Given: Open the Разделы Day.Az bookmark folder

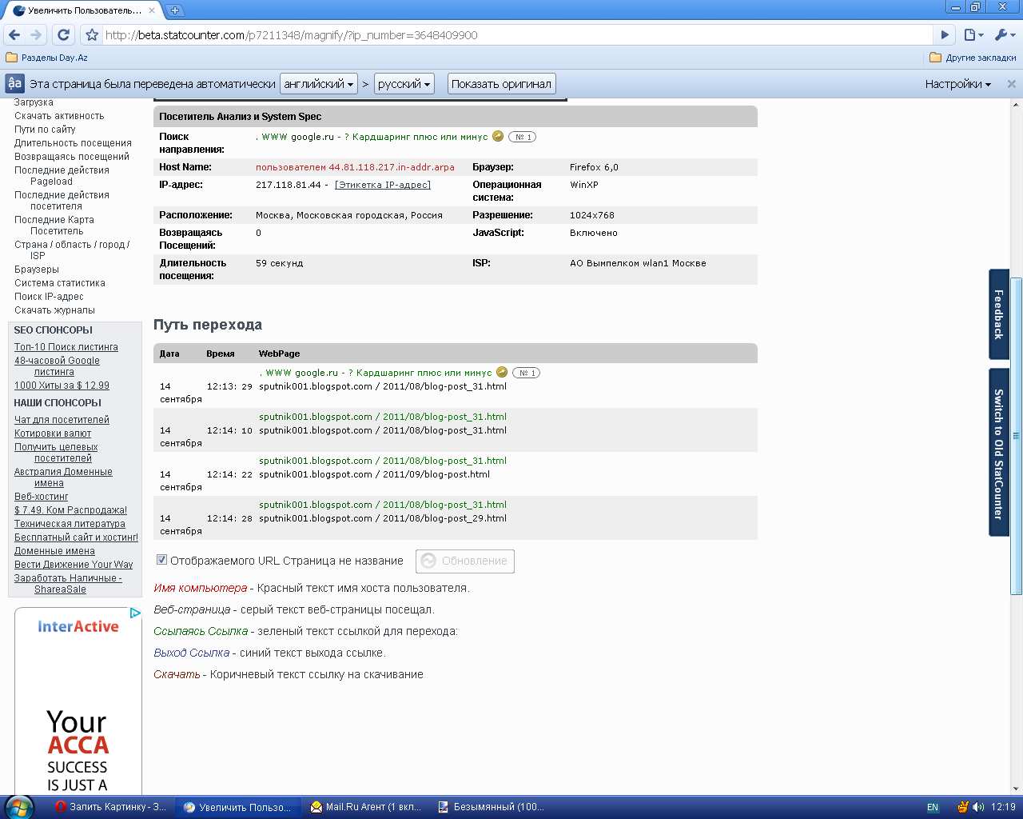Looking at the screenshot, I should click(46, 58).
